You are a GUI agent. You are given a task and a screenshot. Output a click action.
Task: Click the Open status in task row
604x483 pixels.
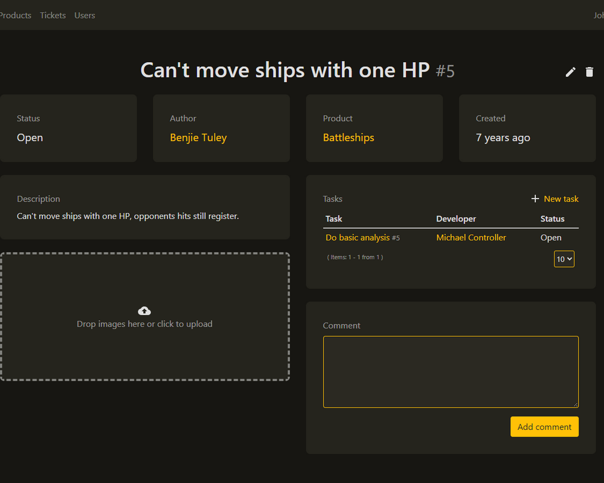551,238
